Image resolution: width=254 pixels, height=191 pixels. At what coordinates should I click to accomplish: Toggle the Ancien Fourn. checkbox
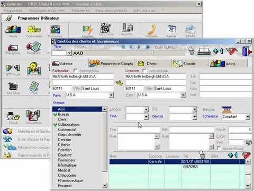coord(219,149)
